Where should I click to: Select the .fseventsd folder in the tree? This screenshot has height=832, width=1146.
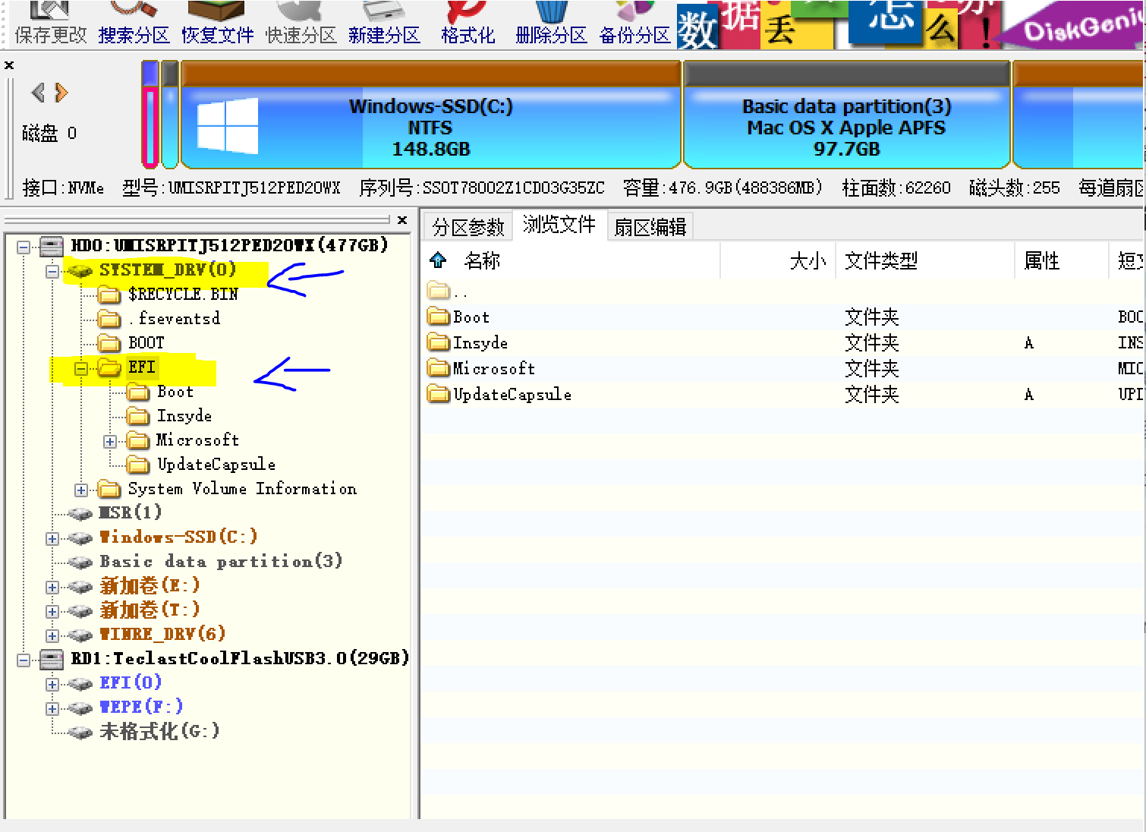point(174,318)
